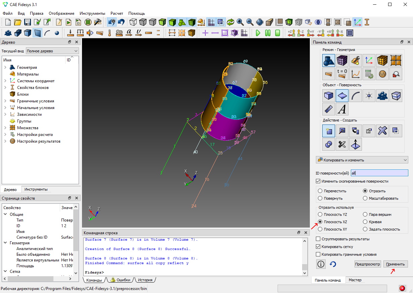The height and width of the screenshot is (293, 413).
Task: Collapse the Общие properties group
Action: 5,214
